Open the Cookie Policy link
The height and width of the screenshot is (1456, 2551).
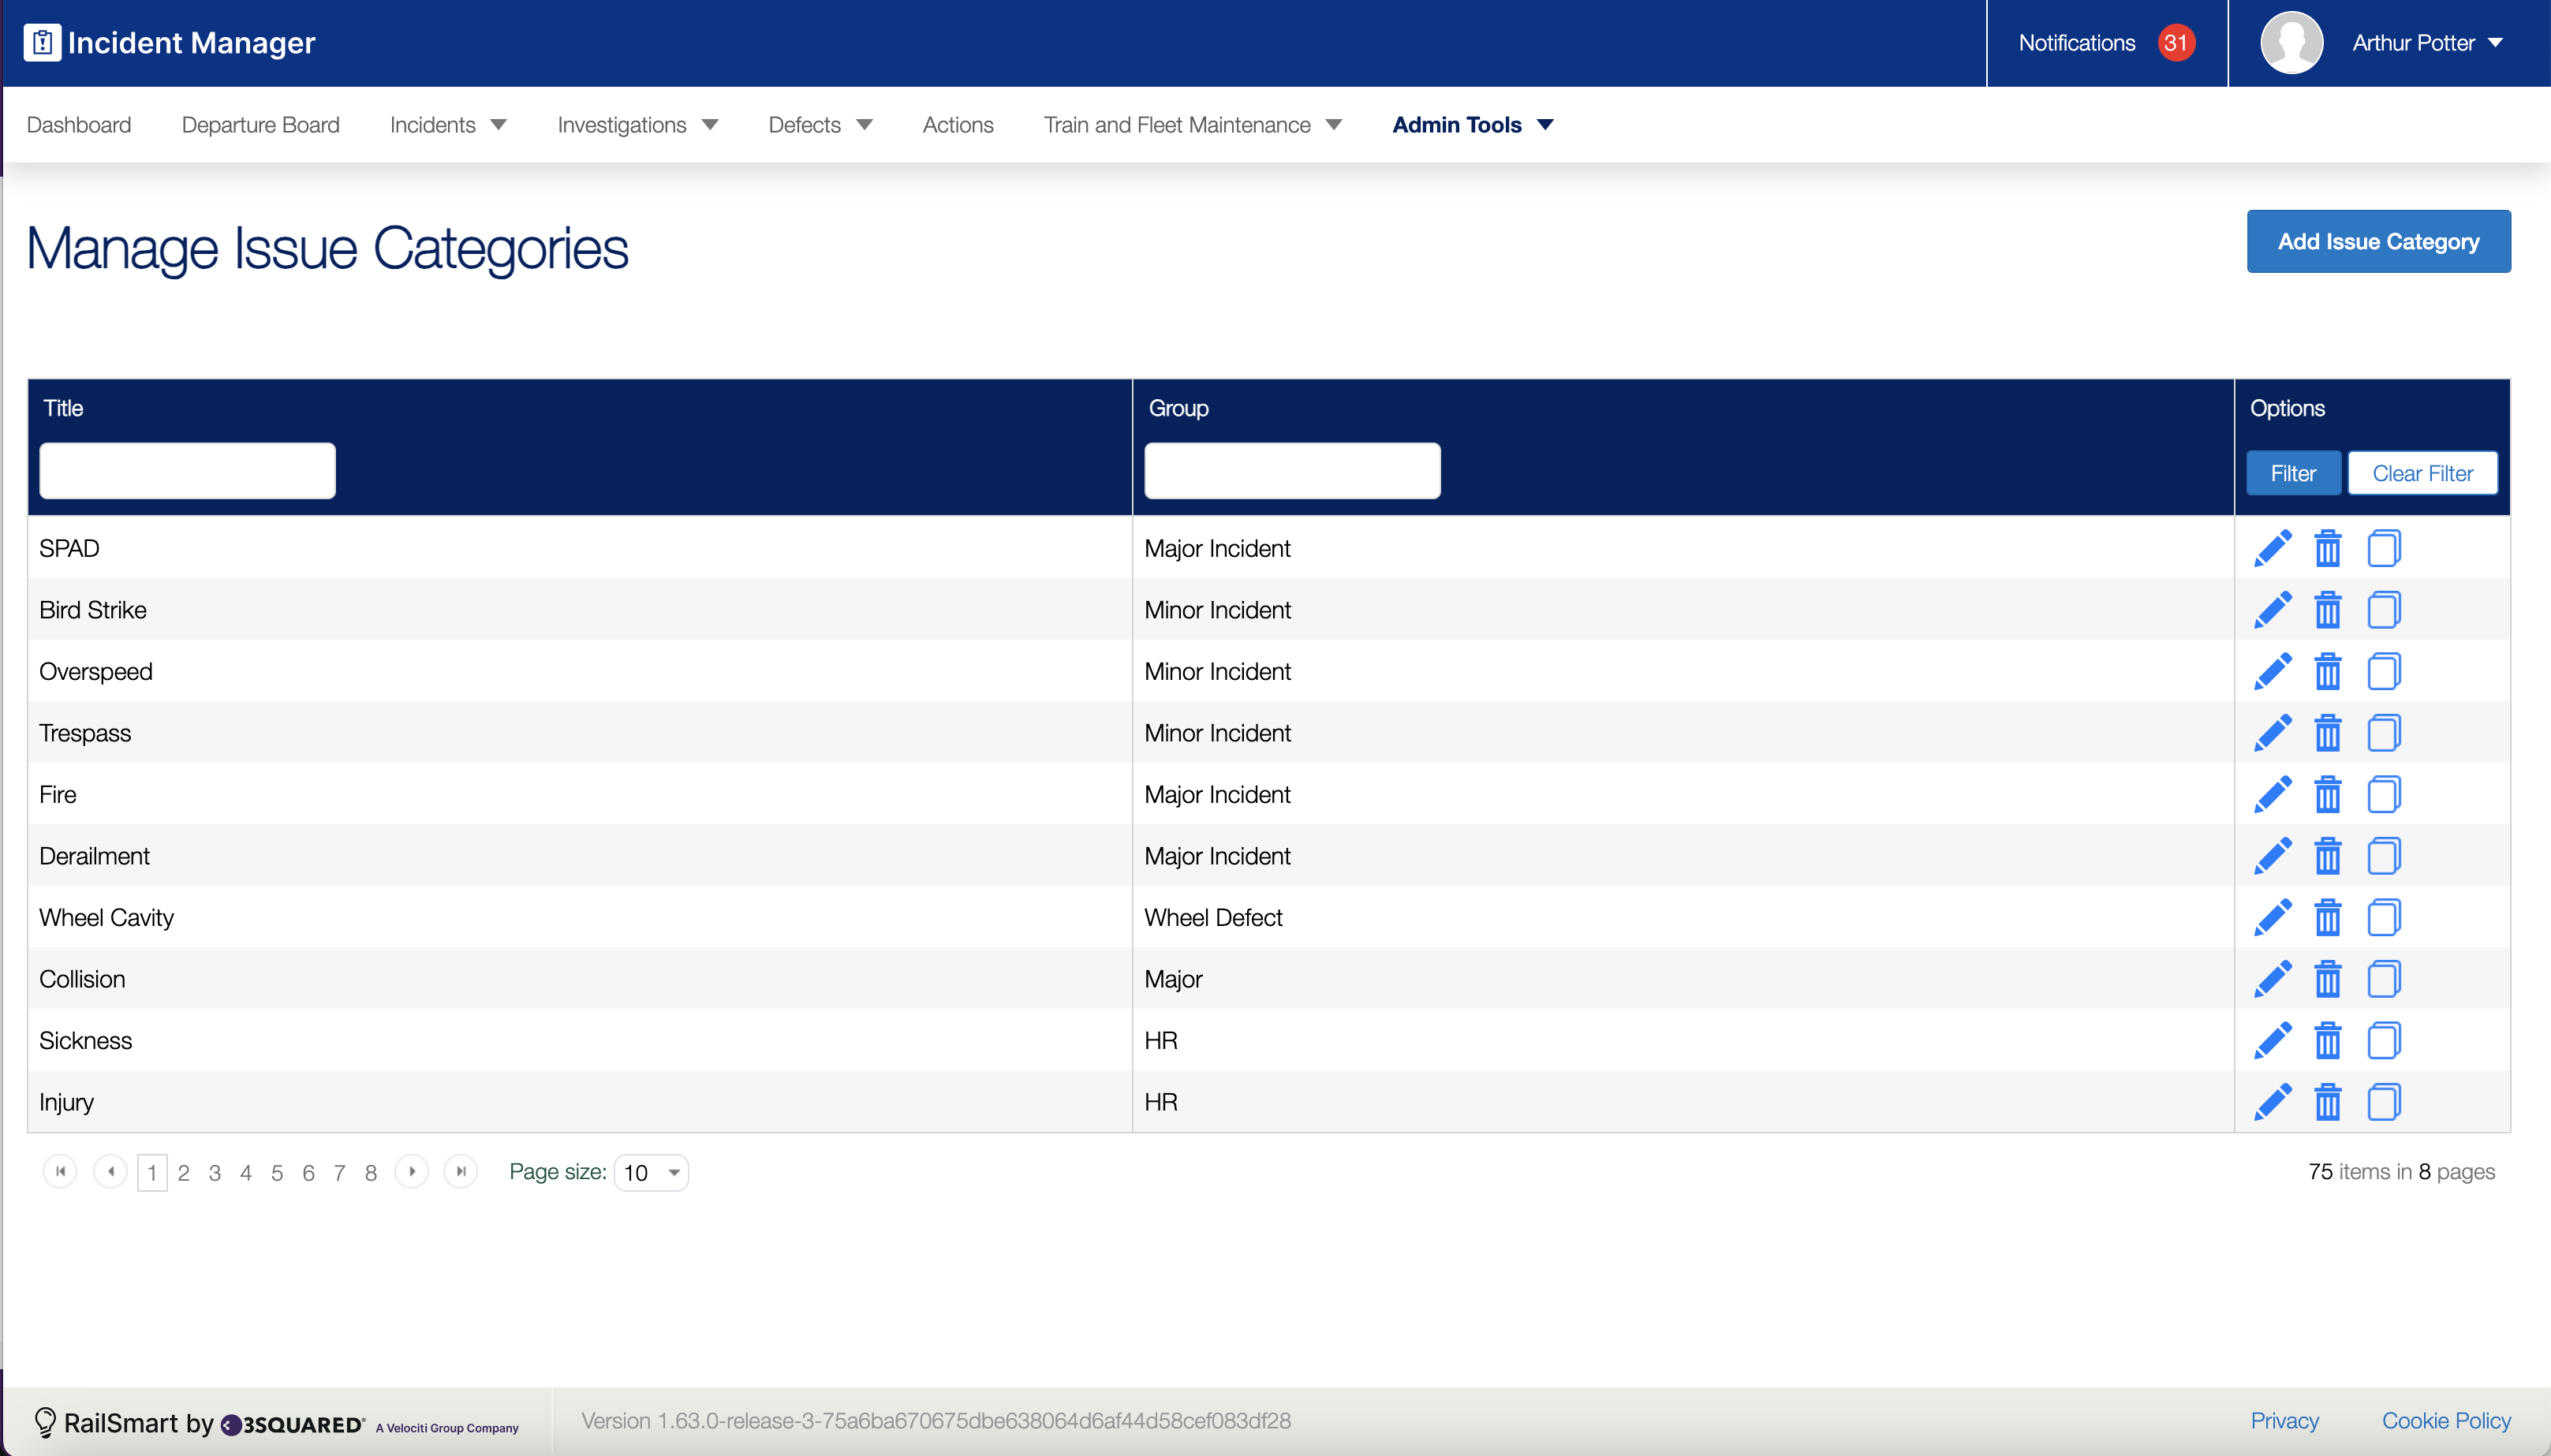click(x=2446, y=1421)
